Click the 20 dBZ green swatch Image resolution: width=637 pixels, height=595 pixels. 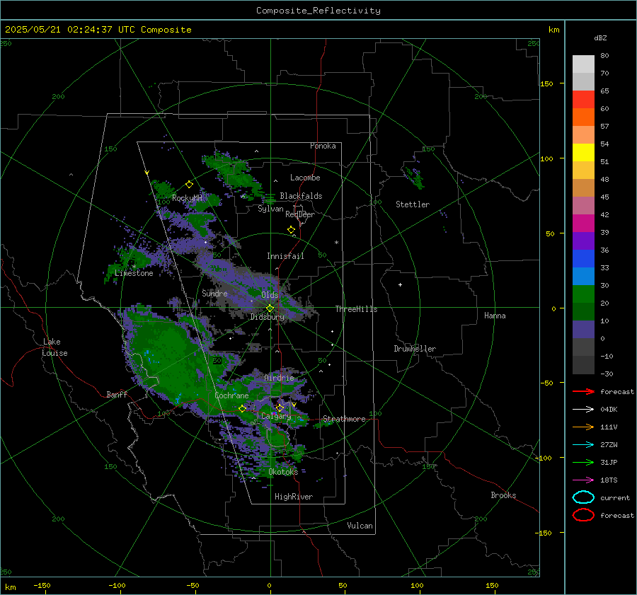(x=583, y=294)
